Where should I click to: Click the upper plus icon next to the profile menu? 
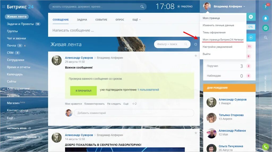coord(251,17)
